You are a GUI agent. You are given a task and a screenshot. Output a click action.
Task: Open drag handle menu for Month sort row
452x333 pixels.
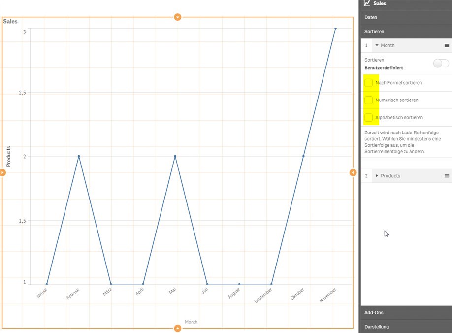pos(447,45)
